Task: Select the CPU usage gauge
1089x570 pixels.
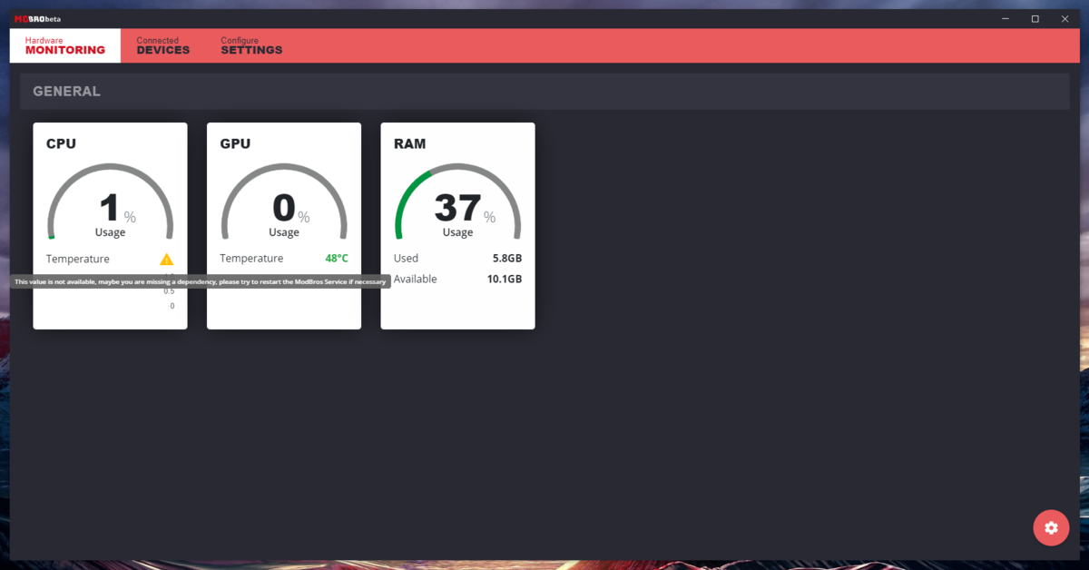Action: (x=111, y=202)
